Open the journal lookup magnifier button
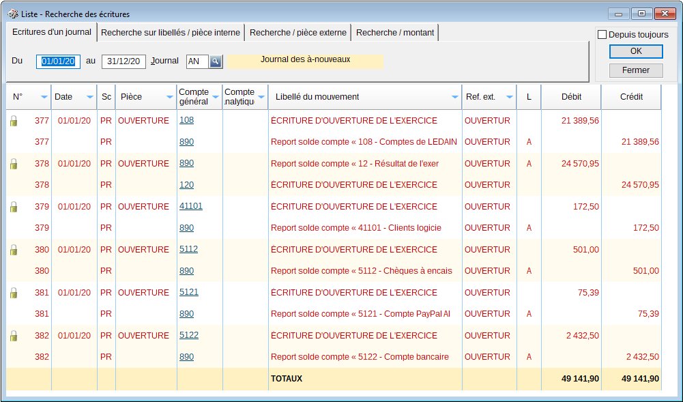The width and height of the screenshot is (683, 402). click(x=216, y=61)
